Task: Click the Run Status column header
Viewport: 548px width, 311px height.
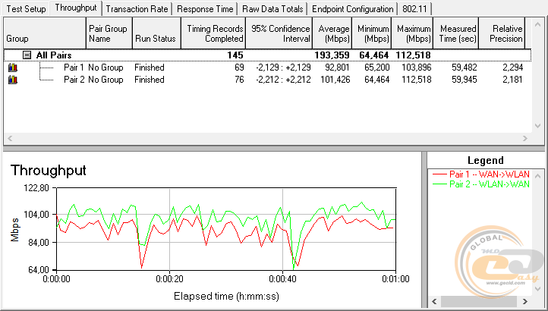Action: click(157, 33)
